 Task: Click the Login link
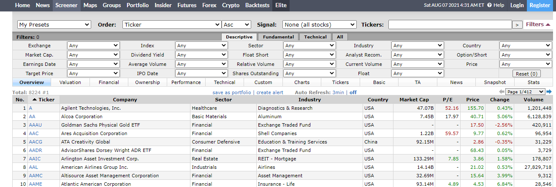517,5
